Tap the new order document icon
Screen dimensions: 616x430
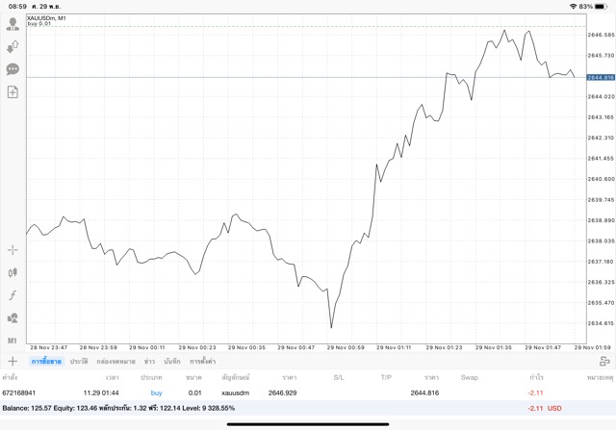(13, 92)
